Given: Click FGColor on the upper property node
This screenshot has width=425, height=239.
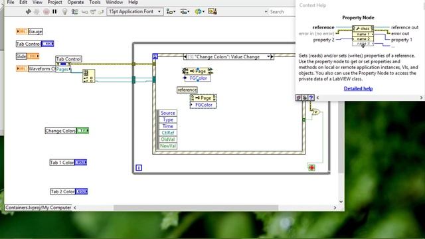Looking at the screenshot, I should point(198,78).
